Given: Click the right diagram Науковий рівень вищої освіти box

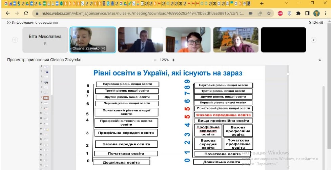Looking at the screenshot, I should coord(223,85).
